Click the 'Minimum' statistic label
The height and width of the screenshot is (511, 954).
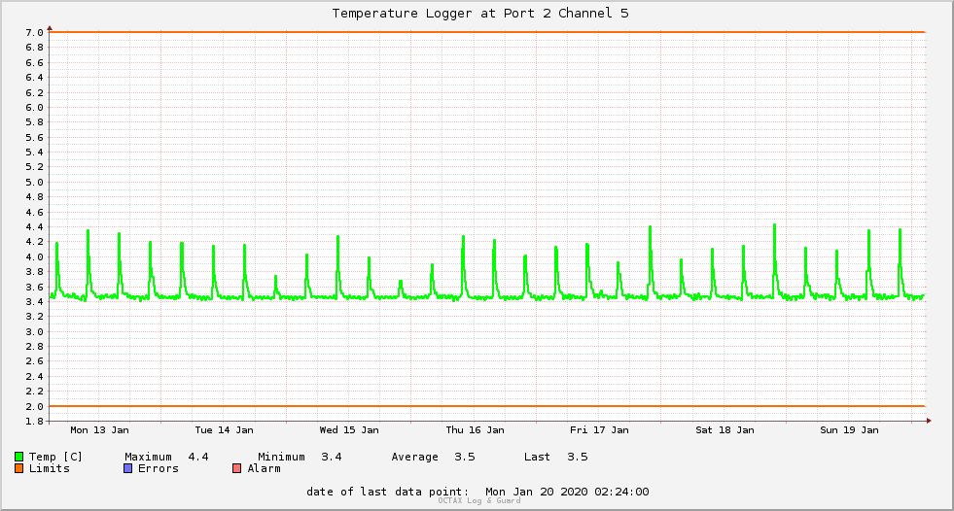click(x=281, y=457)
